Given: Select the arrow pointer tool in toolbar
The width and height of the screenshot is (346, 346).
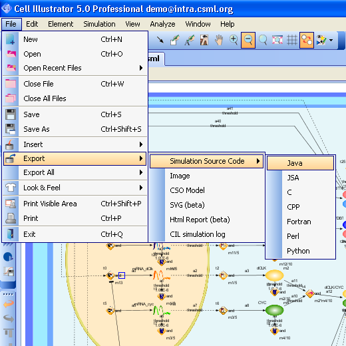Looking at the screenshot, I should pyautogui.click(x=160, y=40).
